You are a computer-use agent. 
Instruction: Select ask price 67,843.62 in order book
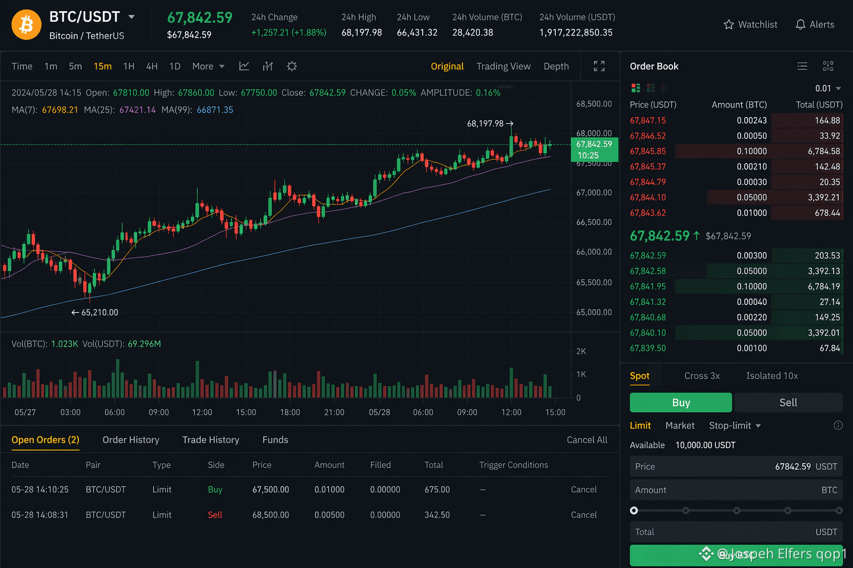[x=648, y=213]
